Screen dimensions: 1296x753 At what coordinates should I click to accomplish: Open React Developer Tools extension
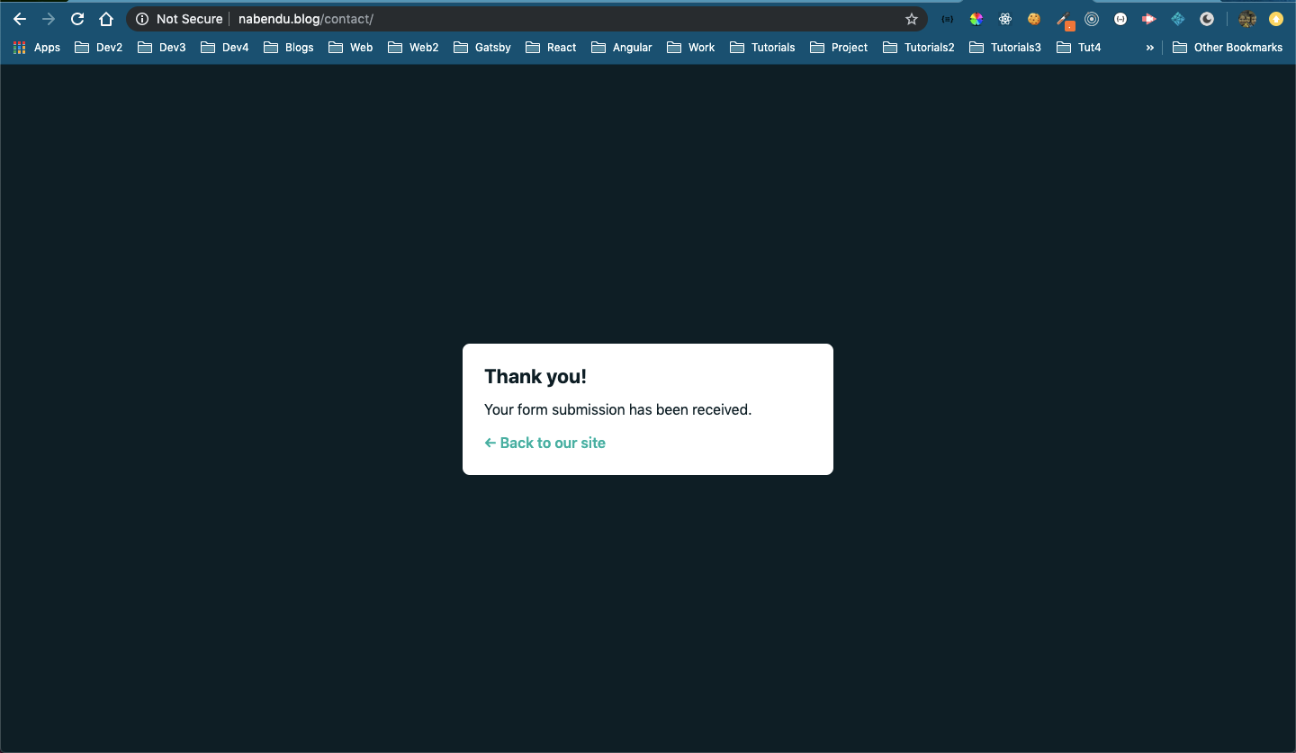(1005, 19)
